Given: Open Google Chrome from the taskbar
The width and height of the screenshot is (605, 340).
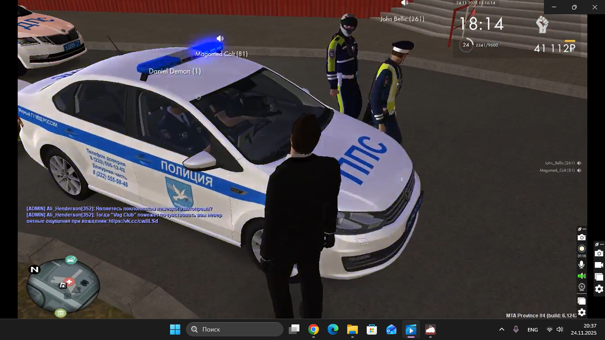Looking at the screenshot, I should point(313,329).
